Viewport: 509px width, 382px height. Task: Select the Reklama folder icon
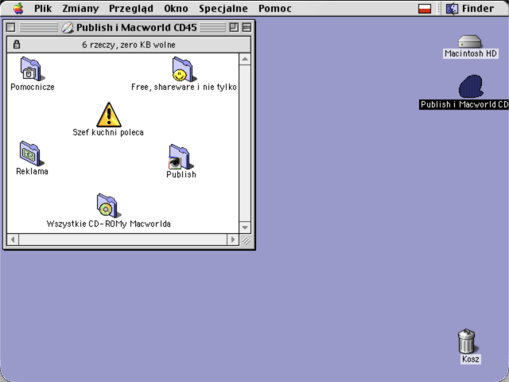coord(32,154)
